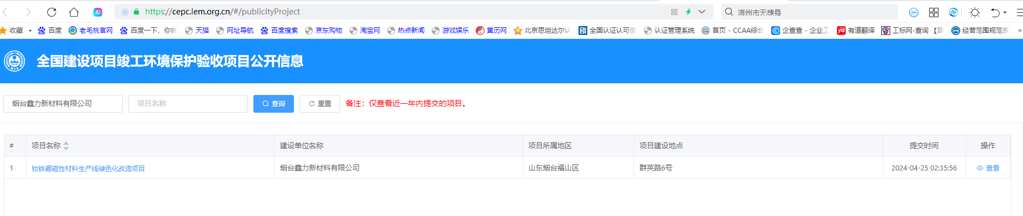Expand the address bar dropdown chevron
The image size is (1023, 216).
tap(702, 12)
